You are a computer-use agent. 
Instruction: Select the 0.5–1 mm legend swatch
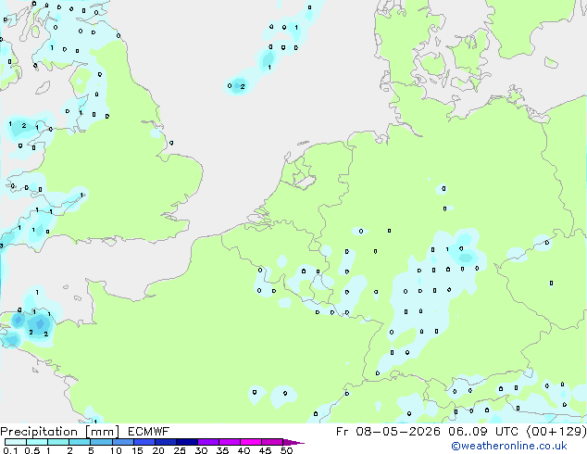[x=37, y=442]
